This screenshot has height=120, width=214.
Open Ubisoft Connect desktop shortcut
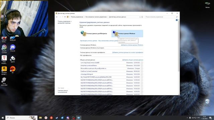pyautogui.click(x=4, y=49)
